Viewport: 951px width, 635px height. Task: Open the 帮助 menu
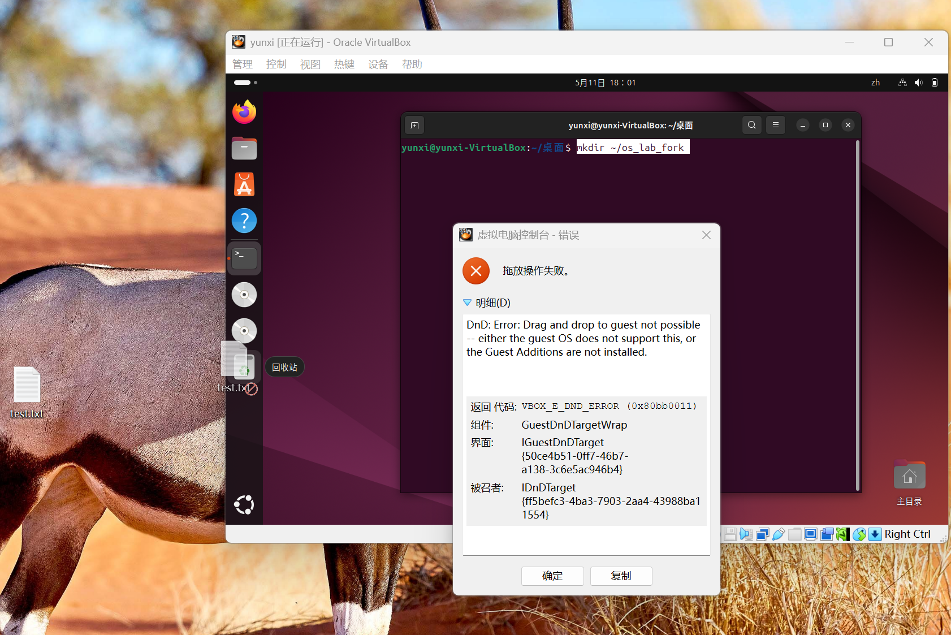[x=412, y=64]
